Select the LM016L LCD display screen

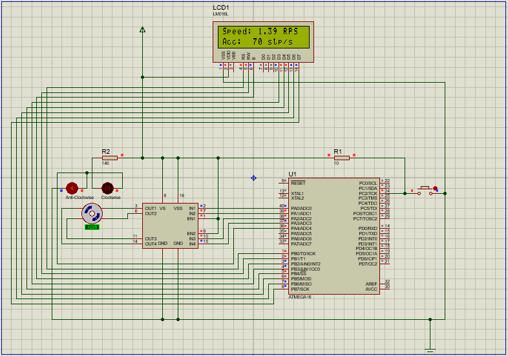coord(264,37)
